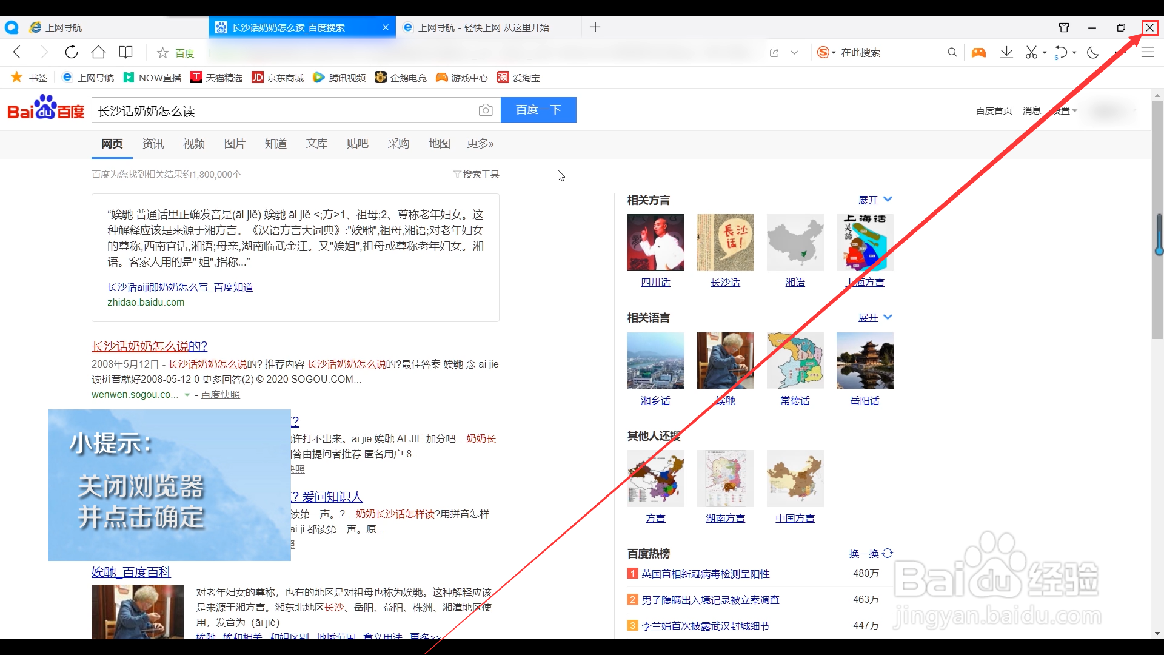Viewport: 1164px width, 655px height.
Task: Open the browser hamburger main menu
Action: click(1148, 52)
